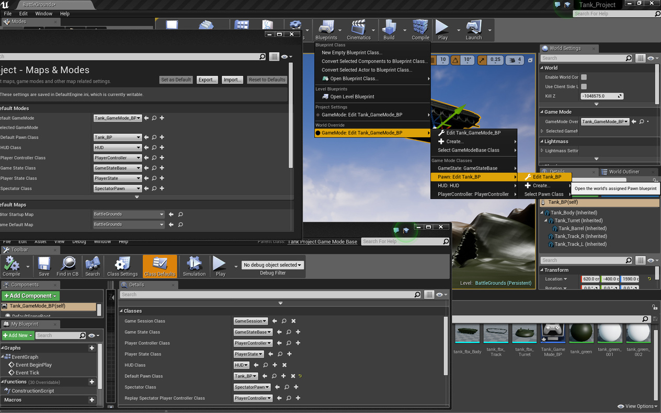Image resolution: width=661 pixels, height=413 pixels.
Task: Click the green Add Component button
Action: (30, 296)
